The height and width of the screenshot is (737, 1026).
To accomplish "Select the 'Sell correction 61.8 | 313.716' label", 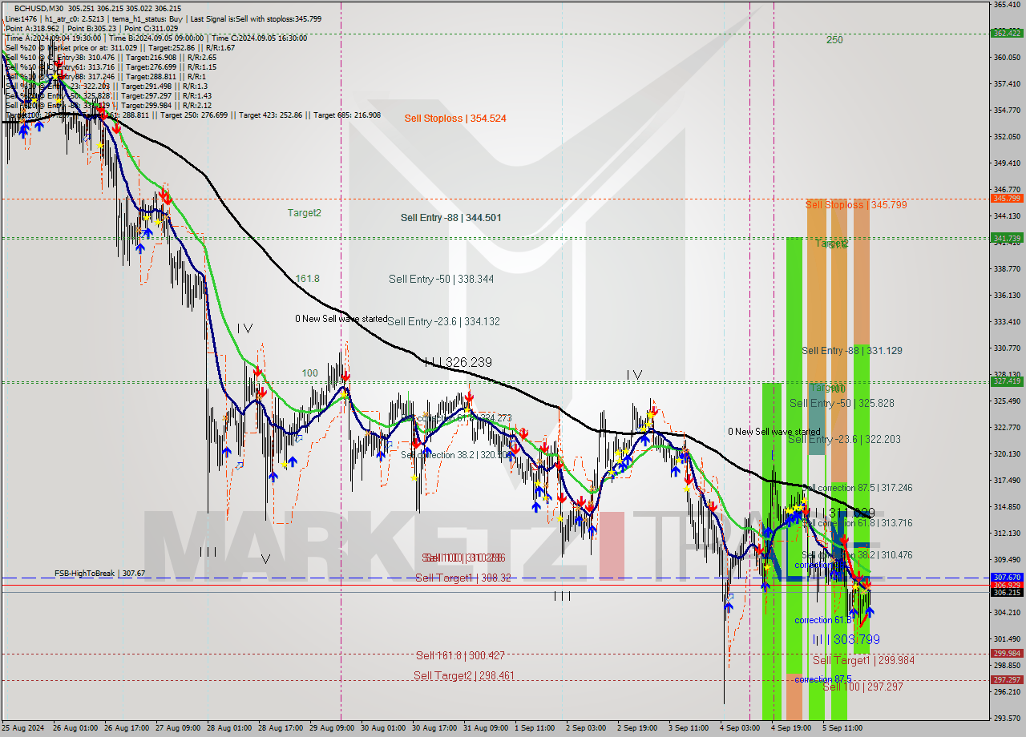I will [858, 523].
